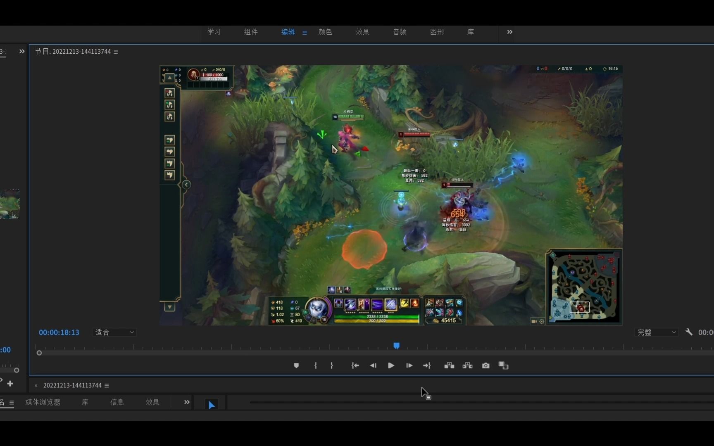Switch to the 音频 workspace
Viewport: 714px width, 446px height.
(x=400, y=32)
